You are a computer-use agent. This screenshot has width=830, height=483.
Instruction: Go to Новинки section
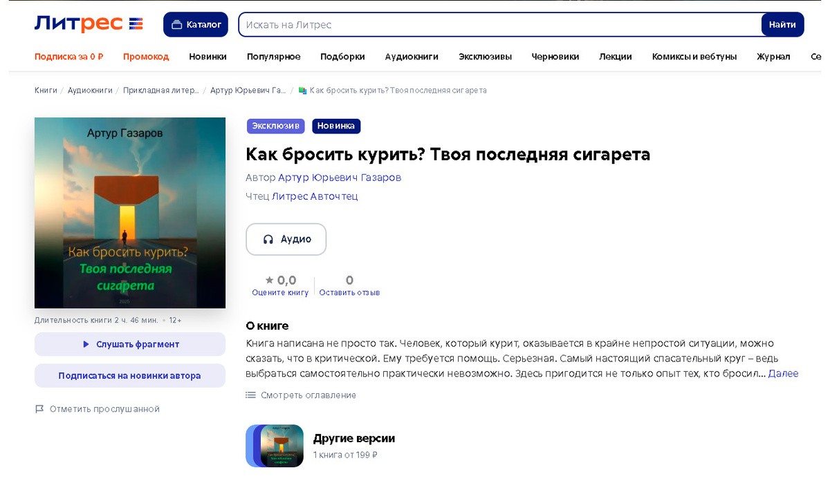point(207,57)
